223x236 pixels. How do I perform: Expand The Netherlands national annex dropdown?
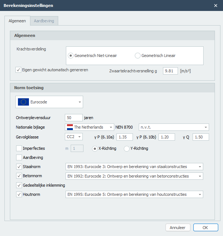[x=89, y=127]
